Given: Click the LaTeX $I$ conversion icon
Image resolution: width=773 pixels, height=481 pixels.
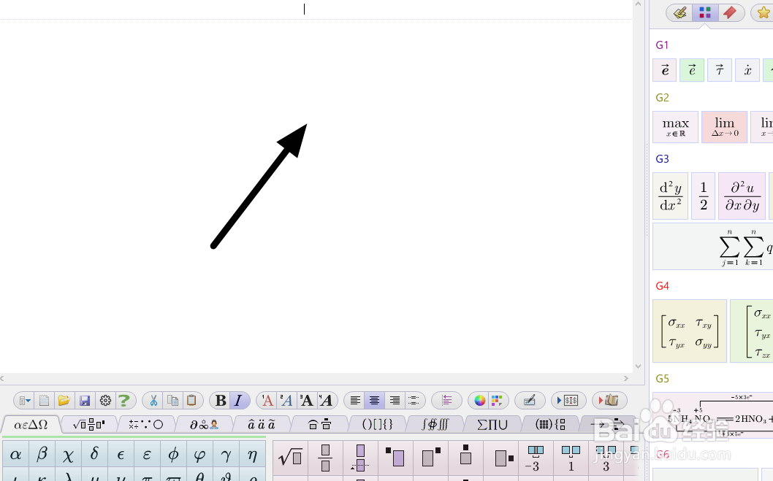Looking at the screenshot, I should point(568,401).
